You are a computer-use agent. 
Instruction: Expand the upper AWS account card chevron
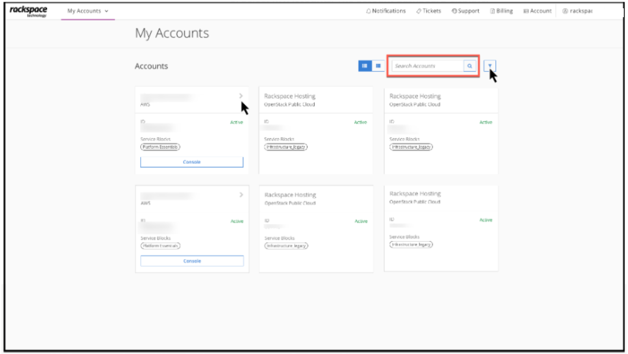241,96
